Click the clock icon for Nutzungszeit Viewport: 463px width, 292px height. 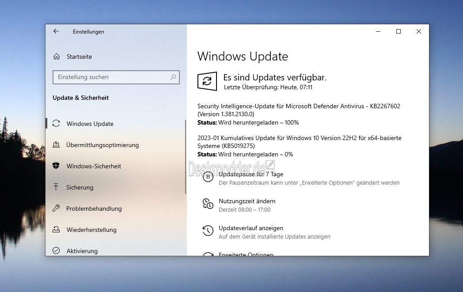208,204
